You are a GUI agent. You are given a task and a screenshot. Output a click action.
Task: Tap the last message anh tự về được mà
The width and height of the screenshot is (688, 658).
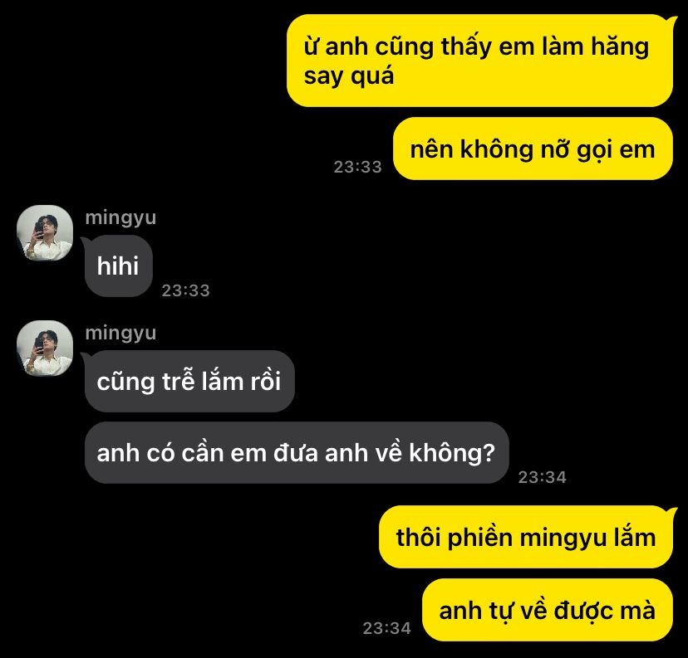[547, 610]
